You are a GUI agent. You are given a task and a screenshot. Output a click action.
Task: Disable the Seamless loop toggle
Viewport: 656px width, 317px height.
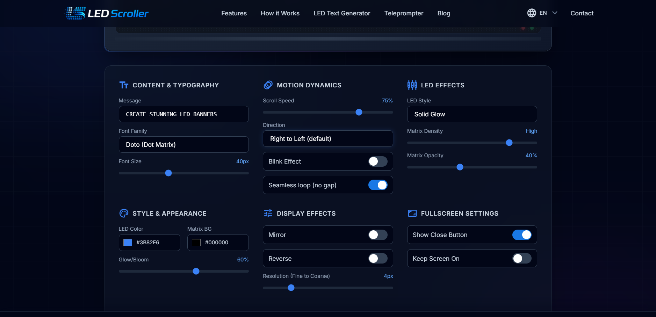(378, 185)
